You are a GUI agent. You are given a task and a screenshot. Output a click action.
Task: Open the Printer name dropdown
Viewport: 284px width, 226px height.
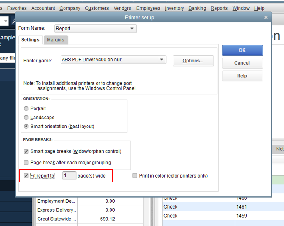[113, 60]
